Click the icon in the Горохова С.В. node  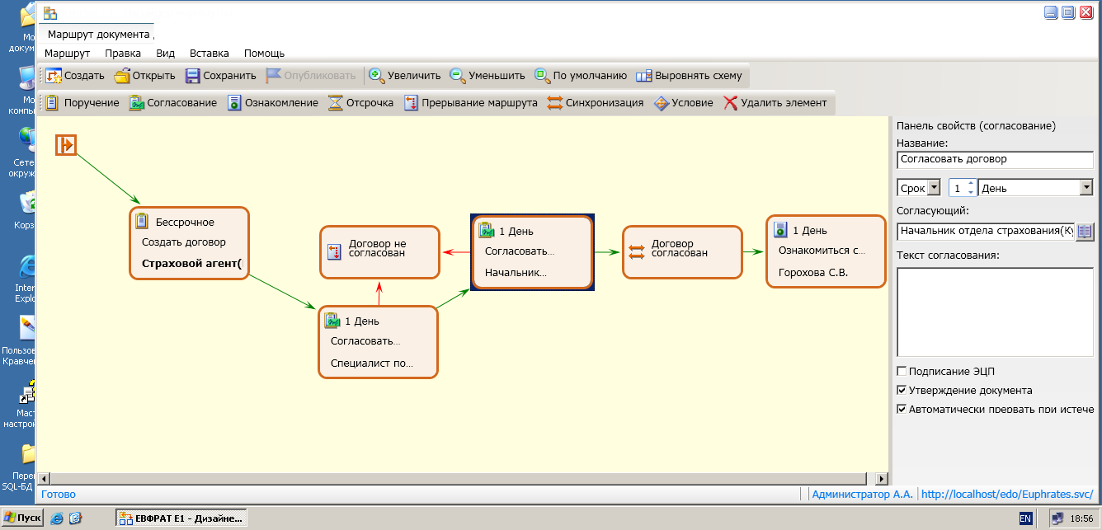click(x=779, y=230)
